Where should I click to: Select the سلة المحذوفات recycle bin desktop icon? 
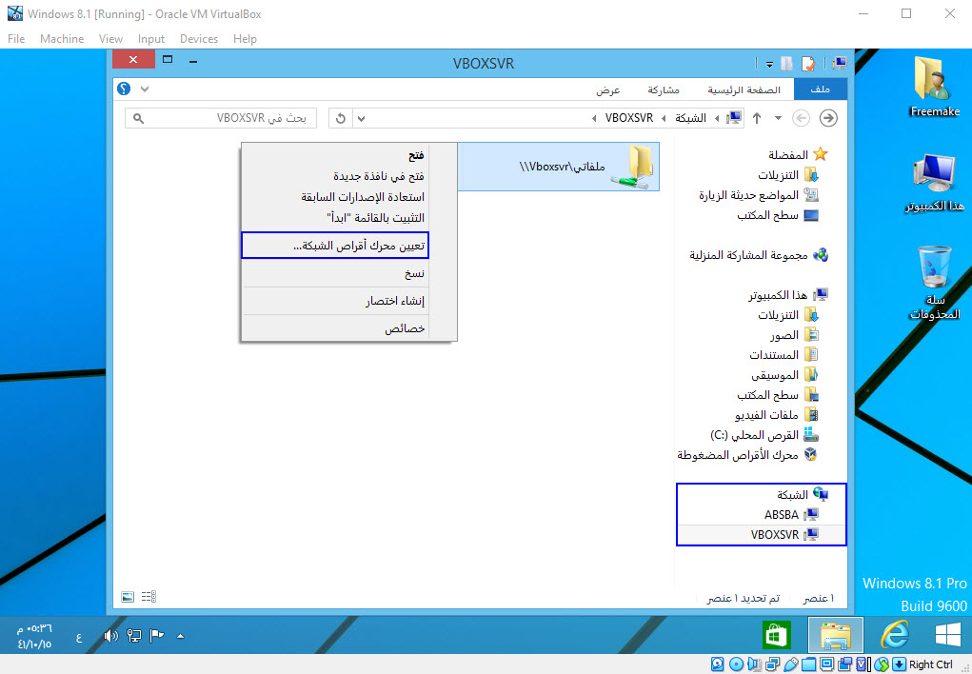[x=935, y=282]
